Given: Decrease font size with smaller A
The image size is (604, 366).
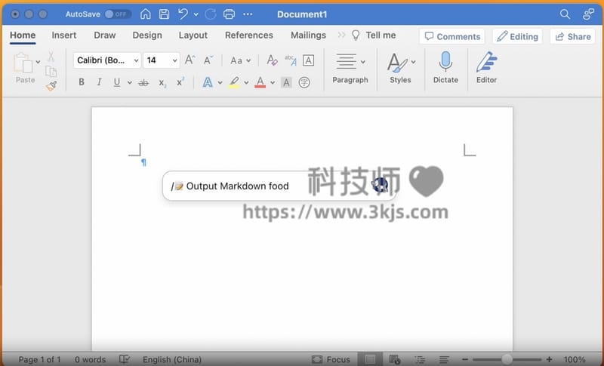Looking at the screenshot, I should (x=208, y=60).
